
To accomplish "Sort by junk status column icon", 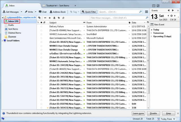I will pos(130,22).
